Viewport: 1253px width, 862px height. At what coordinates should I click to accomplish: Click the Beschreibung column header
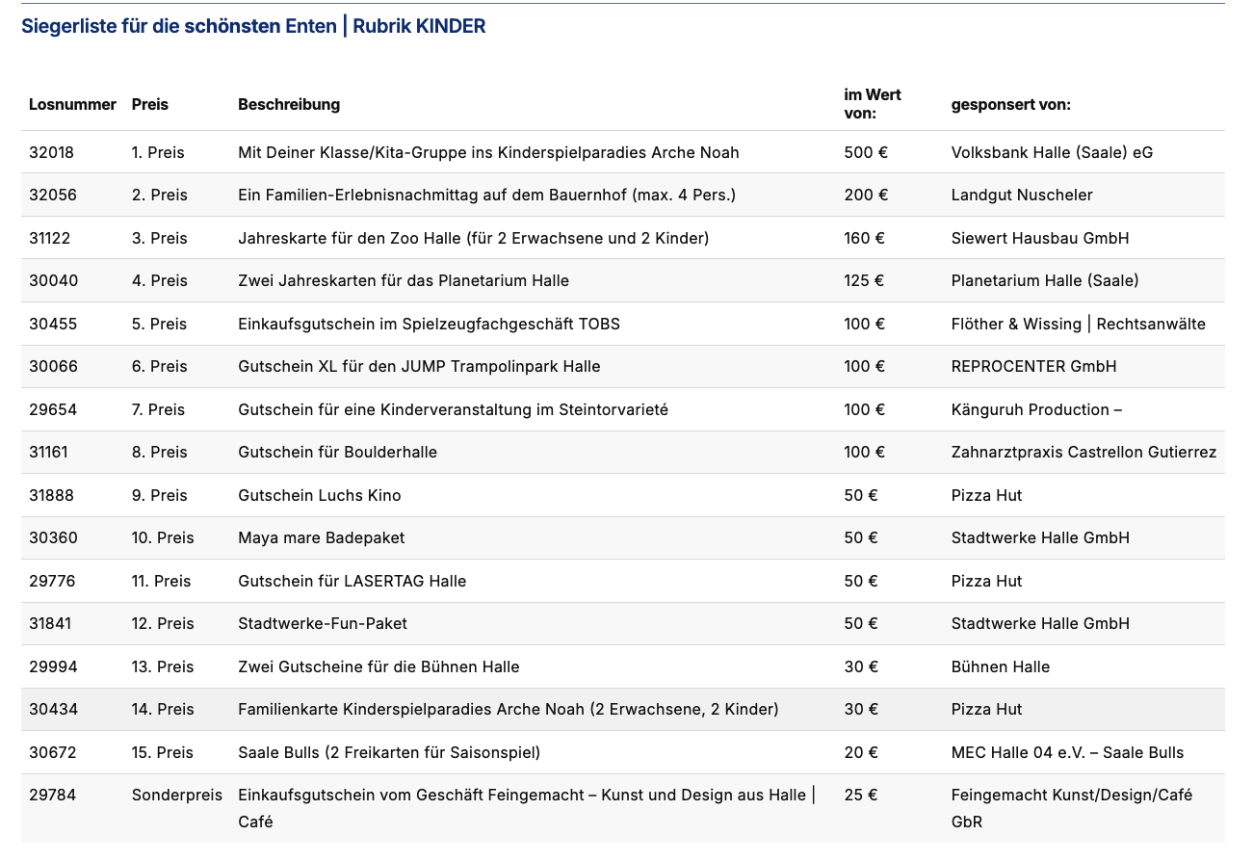tap(289, 104)
